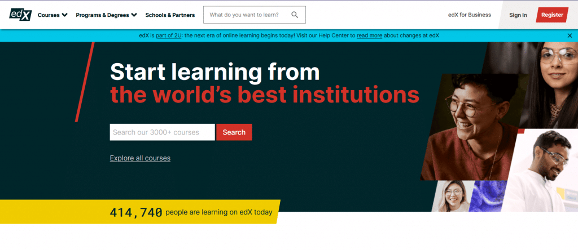This screenshot has height=250, width=578.
Task: Click the smiling woman in small bottom photo
Action: [x=453, y=196]
